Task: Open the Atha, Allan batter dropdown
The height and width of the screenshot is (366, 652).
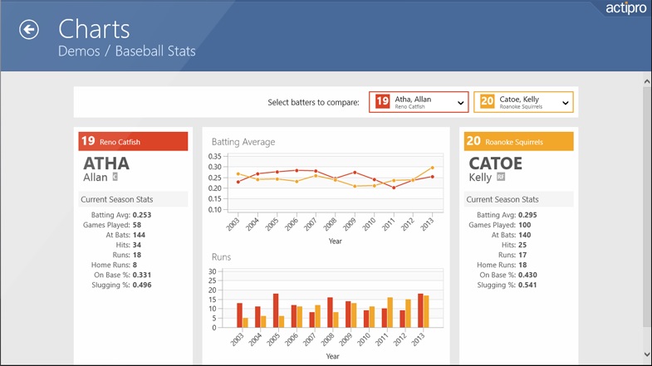Action: (x=420, y=101)
